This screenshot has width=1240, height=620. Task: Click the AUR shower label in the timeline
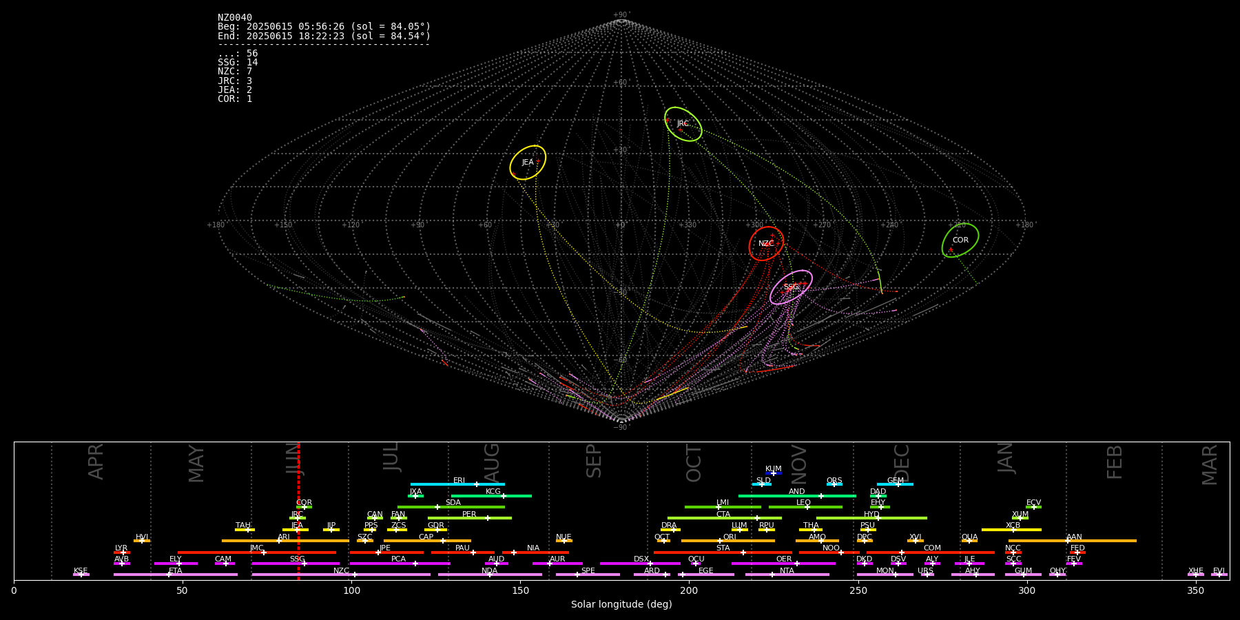(557, 559)
